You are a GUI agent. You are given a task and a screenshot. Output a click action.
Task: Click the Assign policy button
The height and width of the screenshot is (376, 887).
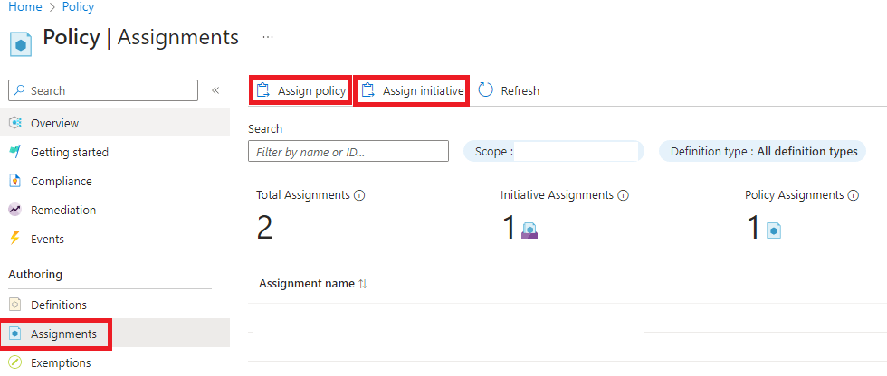tap(300, 90)
